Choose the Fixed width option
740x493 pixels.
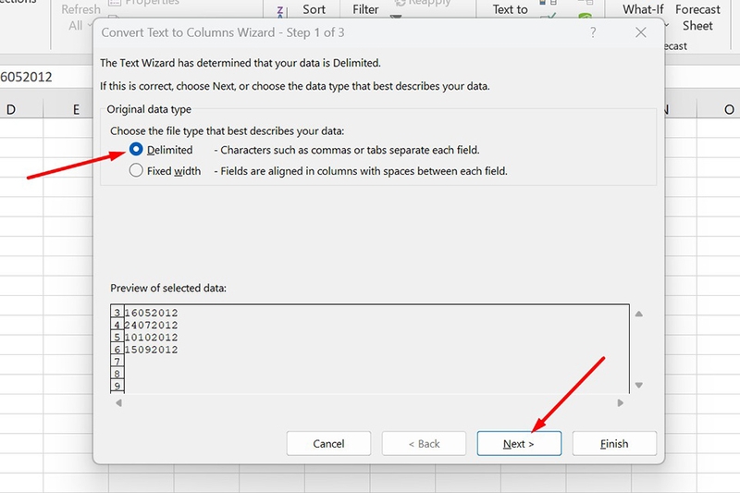[x=136, y=170]
